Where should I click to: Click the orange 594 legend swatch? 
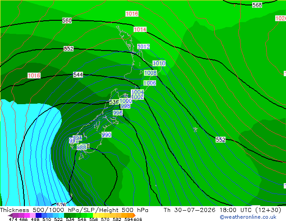[x=130, y=215]
